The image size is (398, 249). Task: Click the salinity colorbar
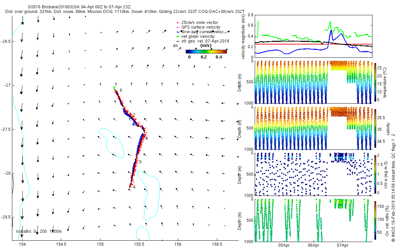point(375,128)
